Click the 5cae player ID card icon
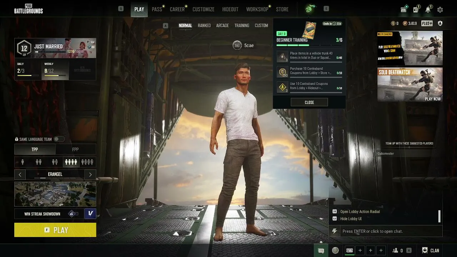The height and width of the screenshot is (257, 457). (237, 45)
